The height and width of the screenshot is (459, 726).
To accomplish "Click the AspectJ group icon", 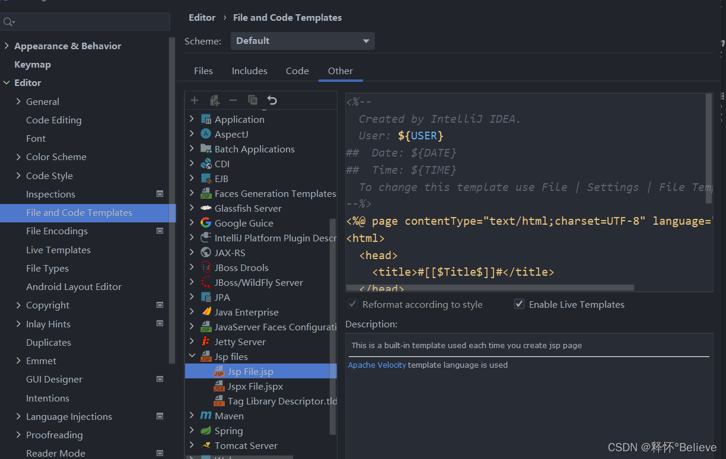I will click(206, 134).
